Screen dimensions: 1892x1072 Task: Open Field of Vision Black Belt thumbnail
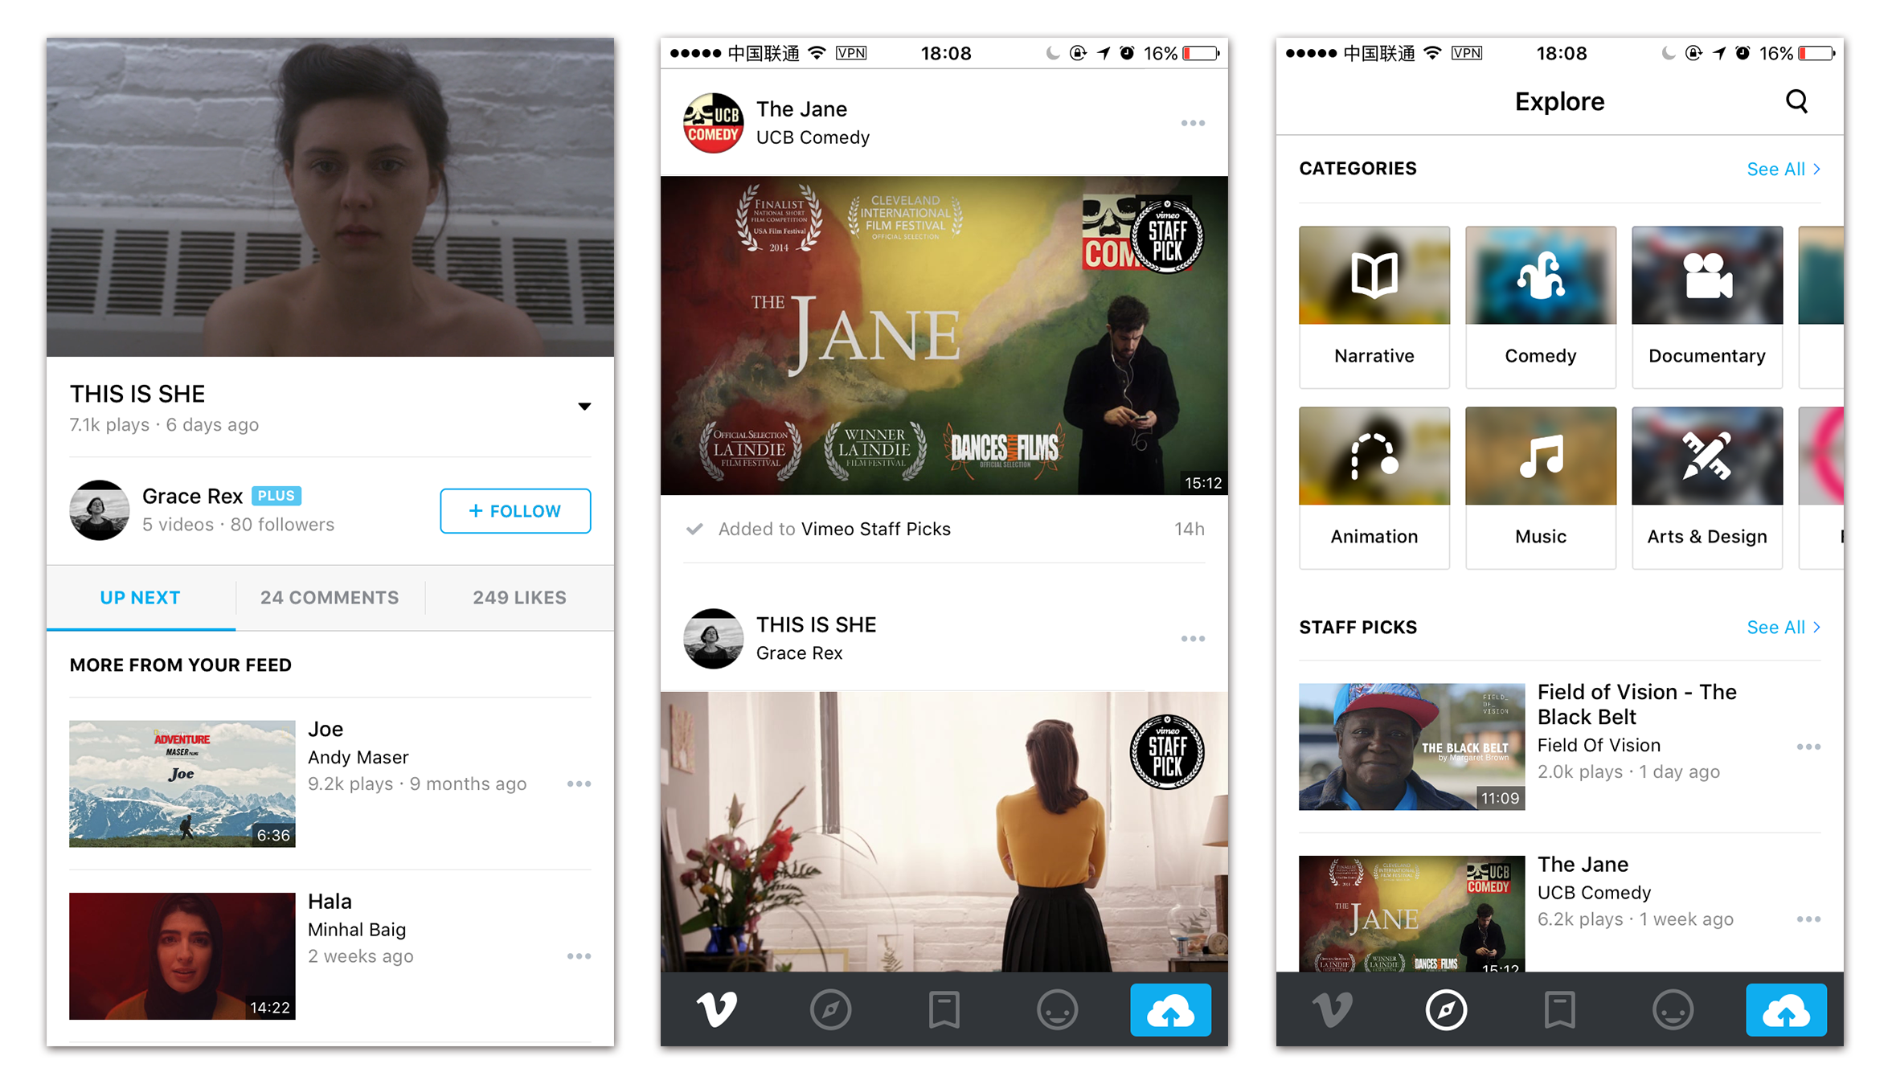tap(1411, 747)
